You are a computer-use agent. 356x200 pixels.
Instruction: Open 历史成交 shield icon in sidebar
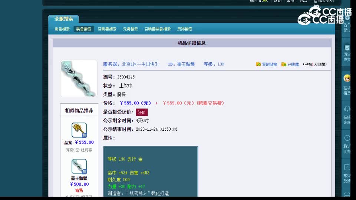[347, 48]
